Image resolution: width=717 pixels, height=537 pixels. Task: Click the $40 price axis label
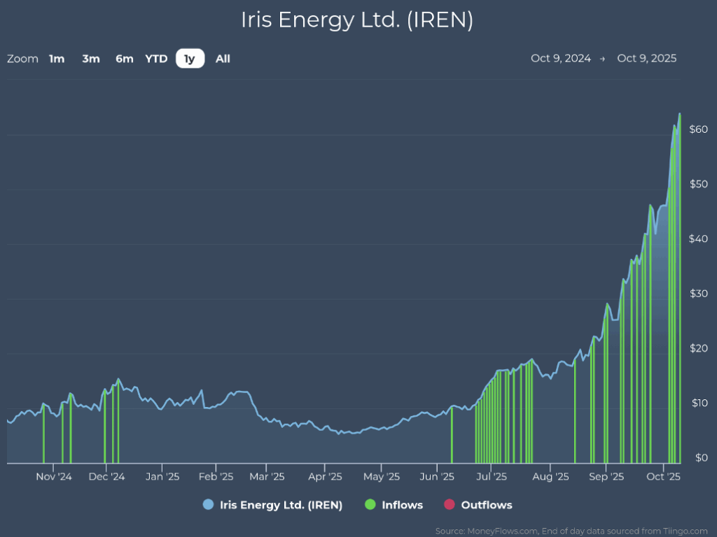pyautogui.click(x=698, y=238)
